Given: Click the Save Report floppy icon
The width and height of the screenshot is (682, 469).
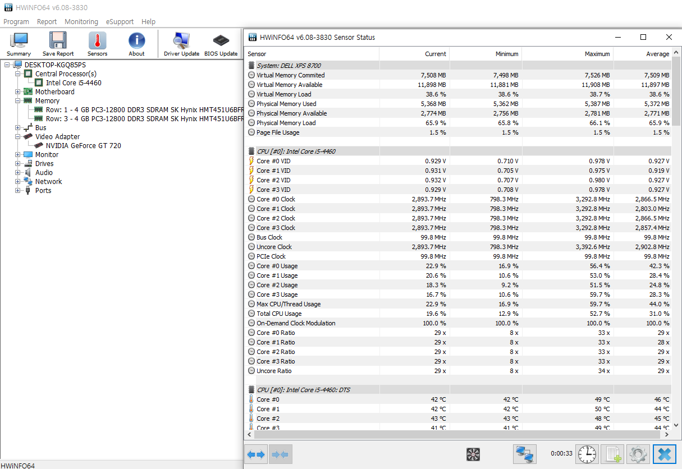Looking at the screenshot, I should coord(58,44).
